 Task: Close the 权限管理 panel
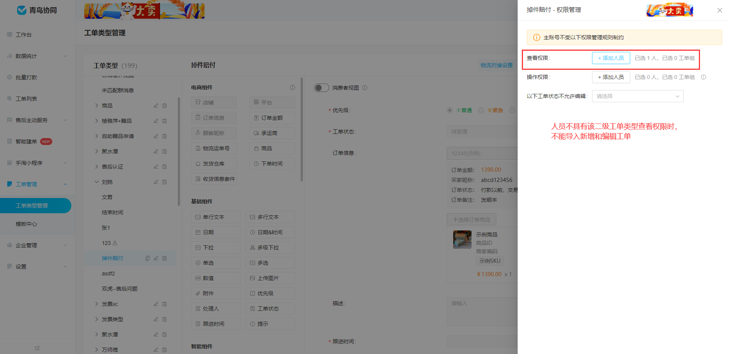click(x=720, y=10)
